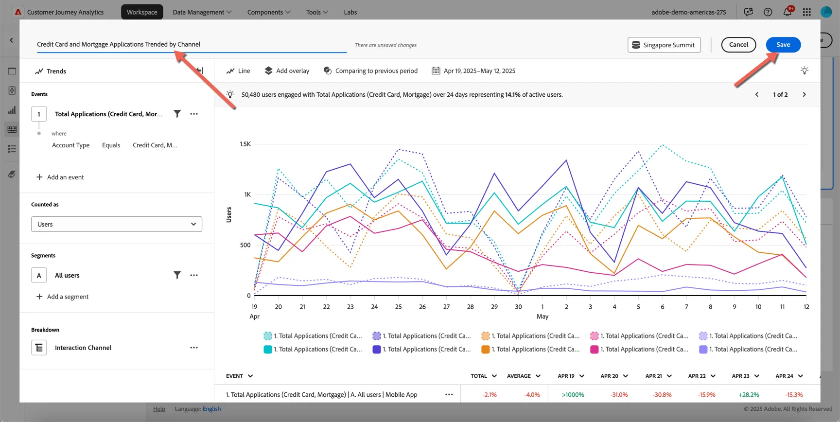Image resolution: width=840 pixels, height=422 pixels.
Task: Open the app switcher grid icon
Action: point(807,12)
